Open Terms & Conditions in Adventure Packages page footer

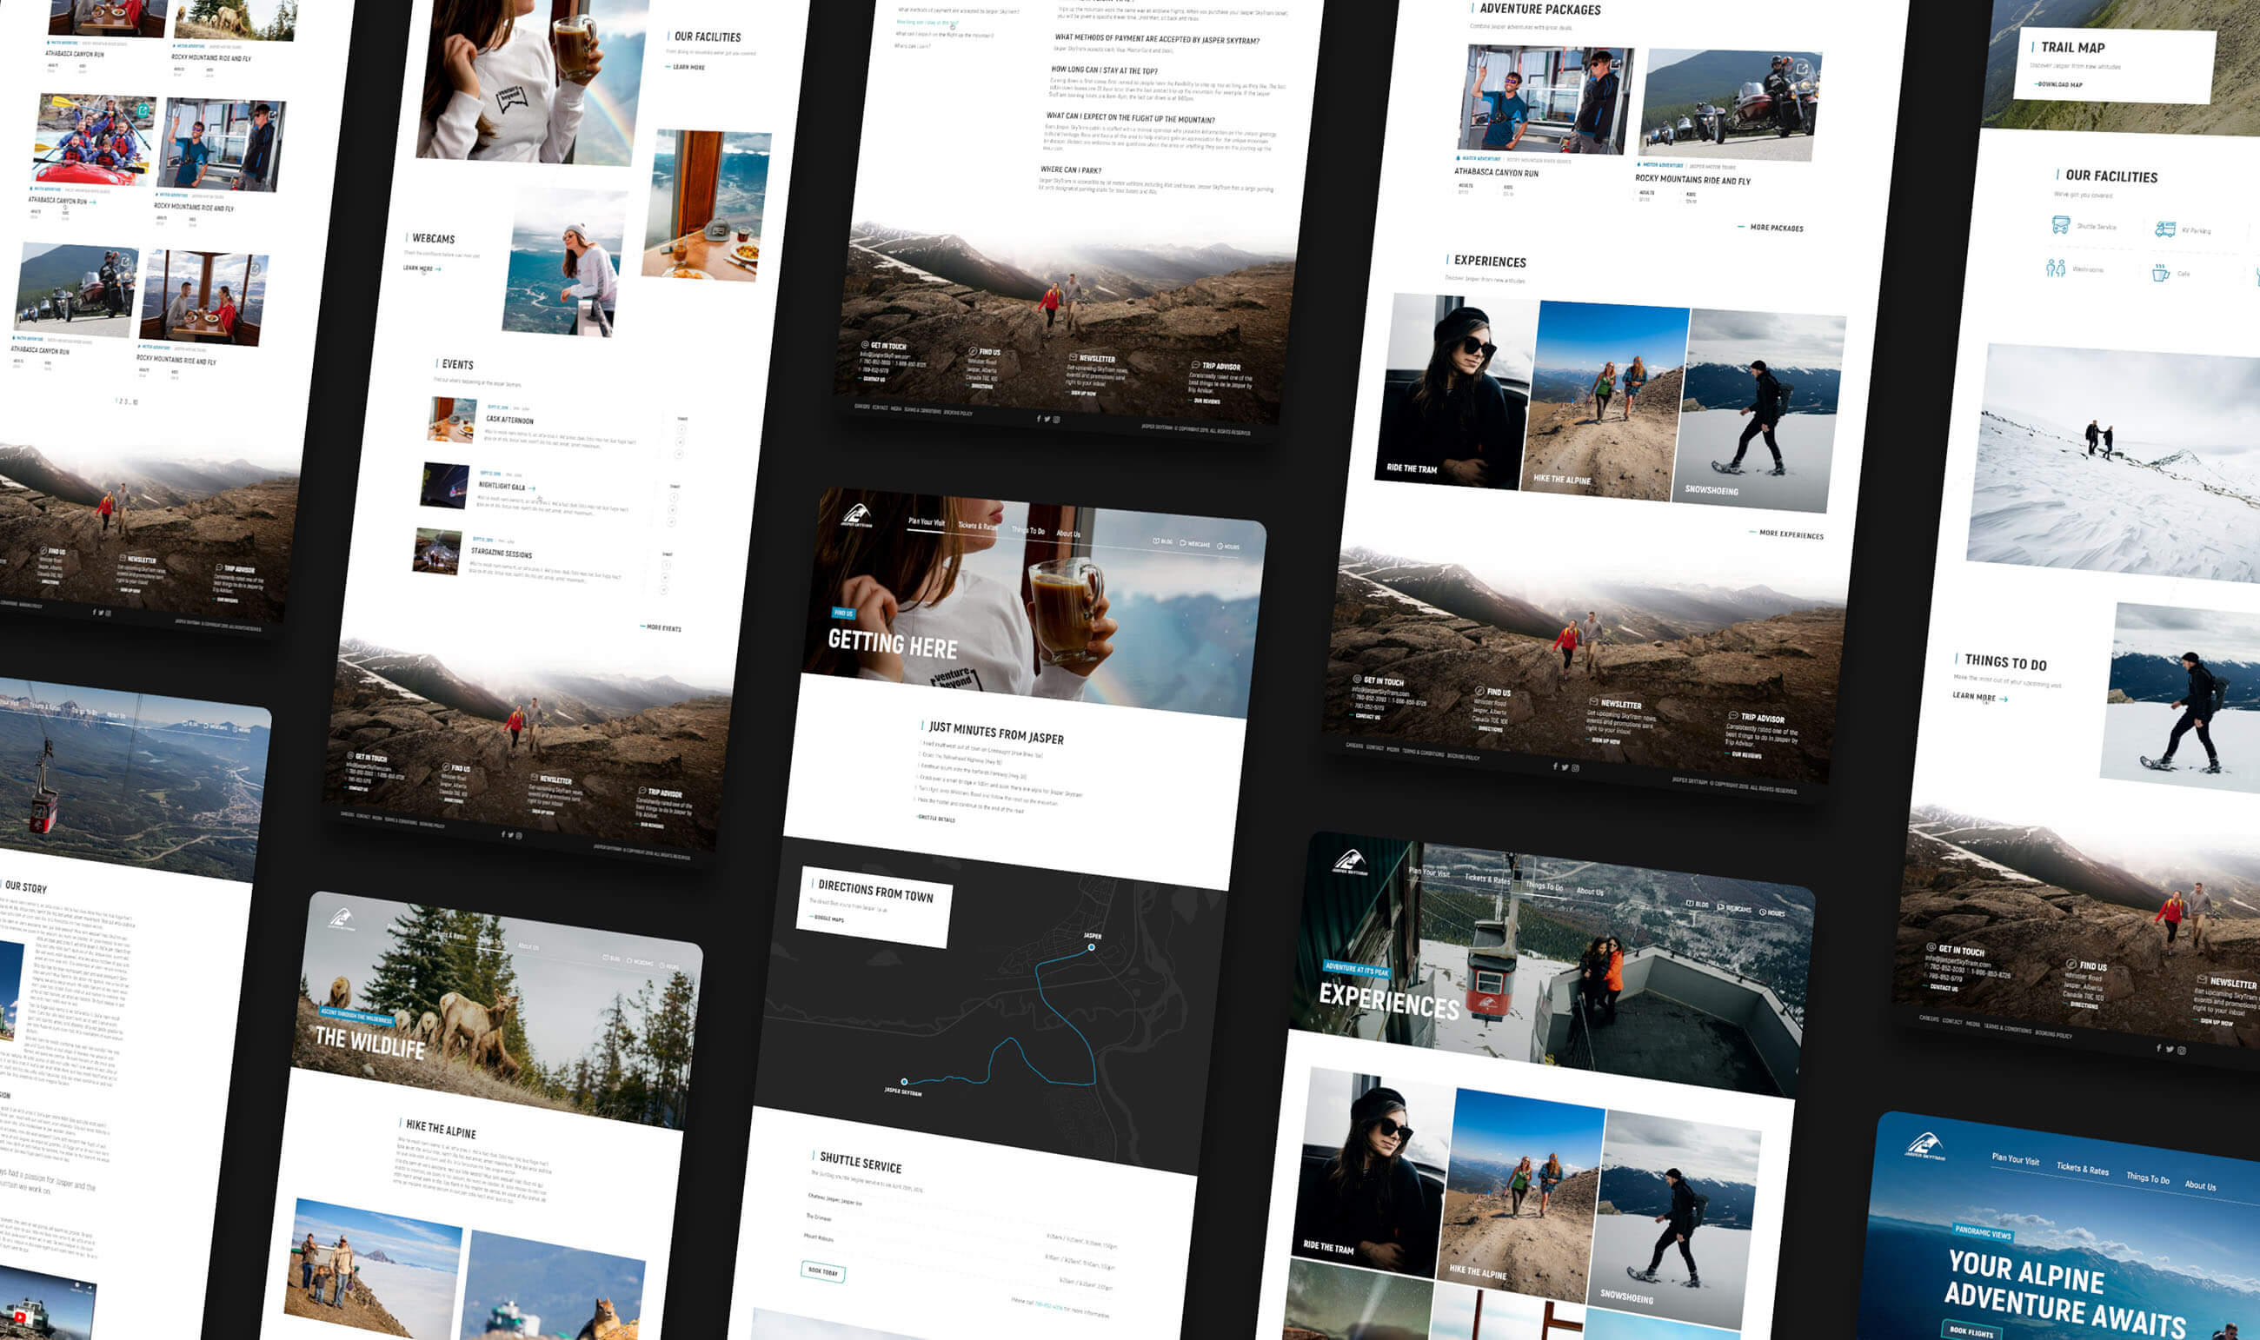point(1423,753)
